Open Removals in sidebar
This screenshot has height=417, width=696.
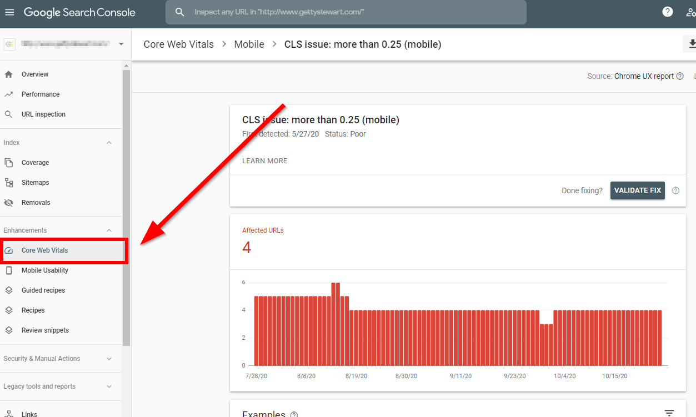coord(36,203)
